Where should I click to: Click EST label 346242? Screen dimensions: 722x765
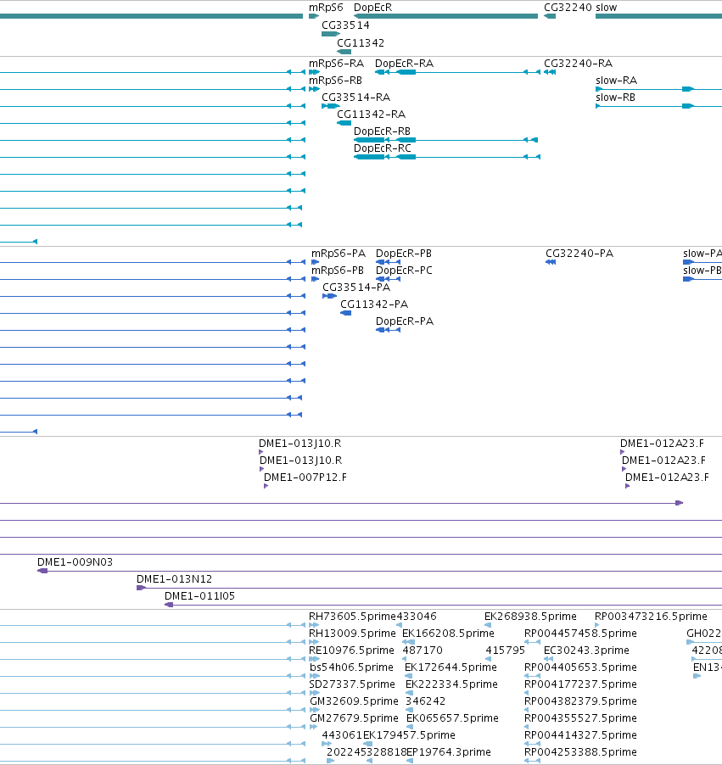click(425, 701)
